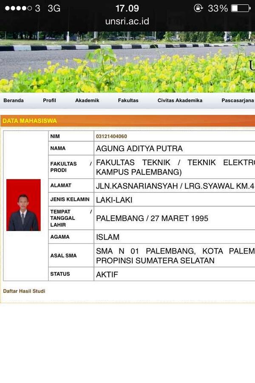Click the NIM row label
This screenshot has height=383, width=255.
(x=55, y=136)
